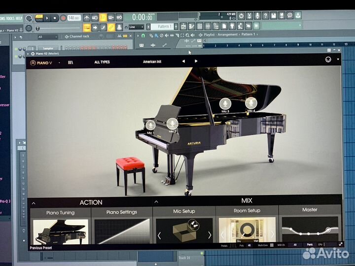
Task: Click the project info page icon
Action: click(x=224, y=26)
